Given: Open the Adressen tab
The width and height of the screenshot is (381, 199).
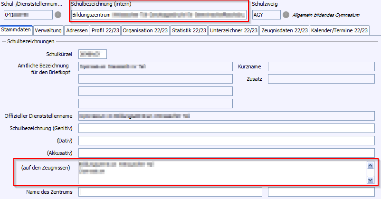Looking at the screenshot, I should [76, 31].
